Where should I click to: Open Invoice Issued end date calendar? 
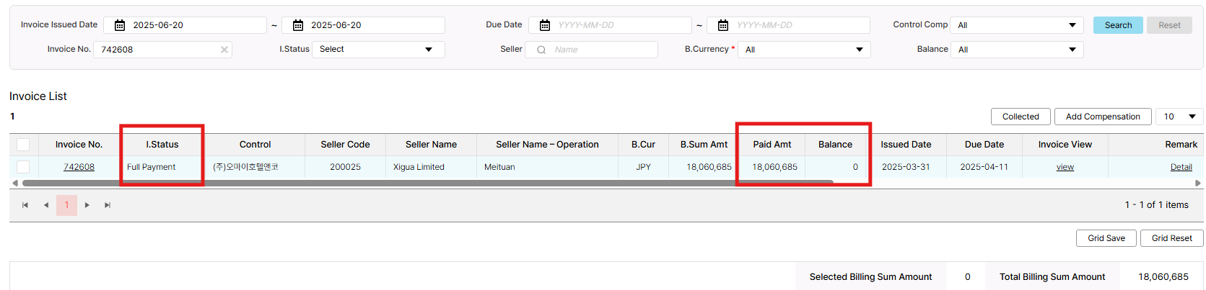pyautogui.click(x=298, y=25)
